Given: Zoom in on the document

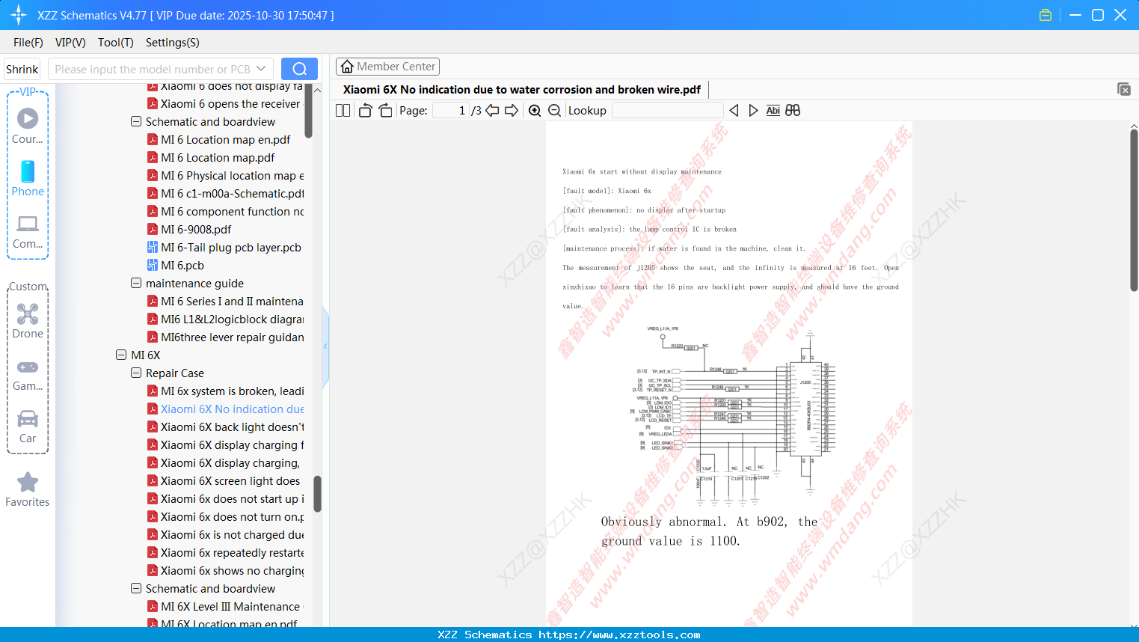Looking at the screenshot, I should tap(535, 111).
